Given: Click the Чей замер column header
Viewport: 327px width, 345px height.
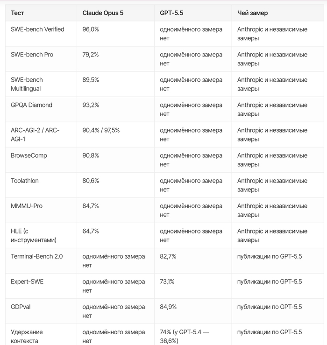Looking at the screenshot, I should (x=253, y=13).
